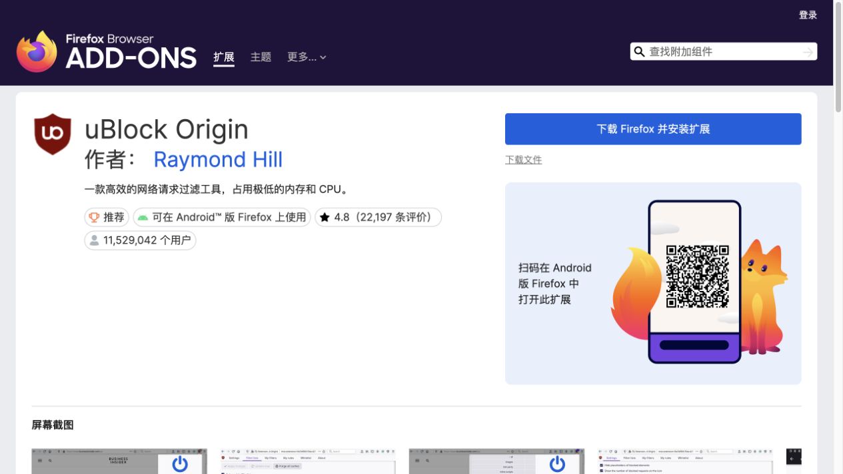Open the first Business Insider screenshot thumbnail
Screen dimensions: 843x474
click(119, 461)
